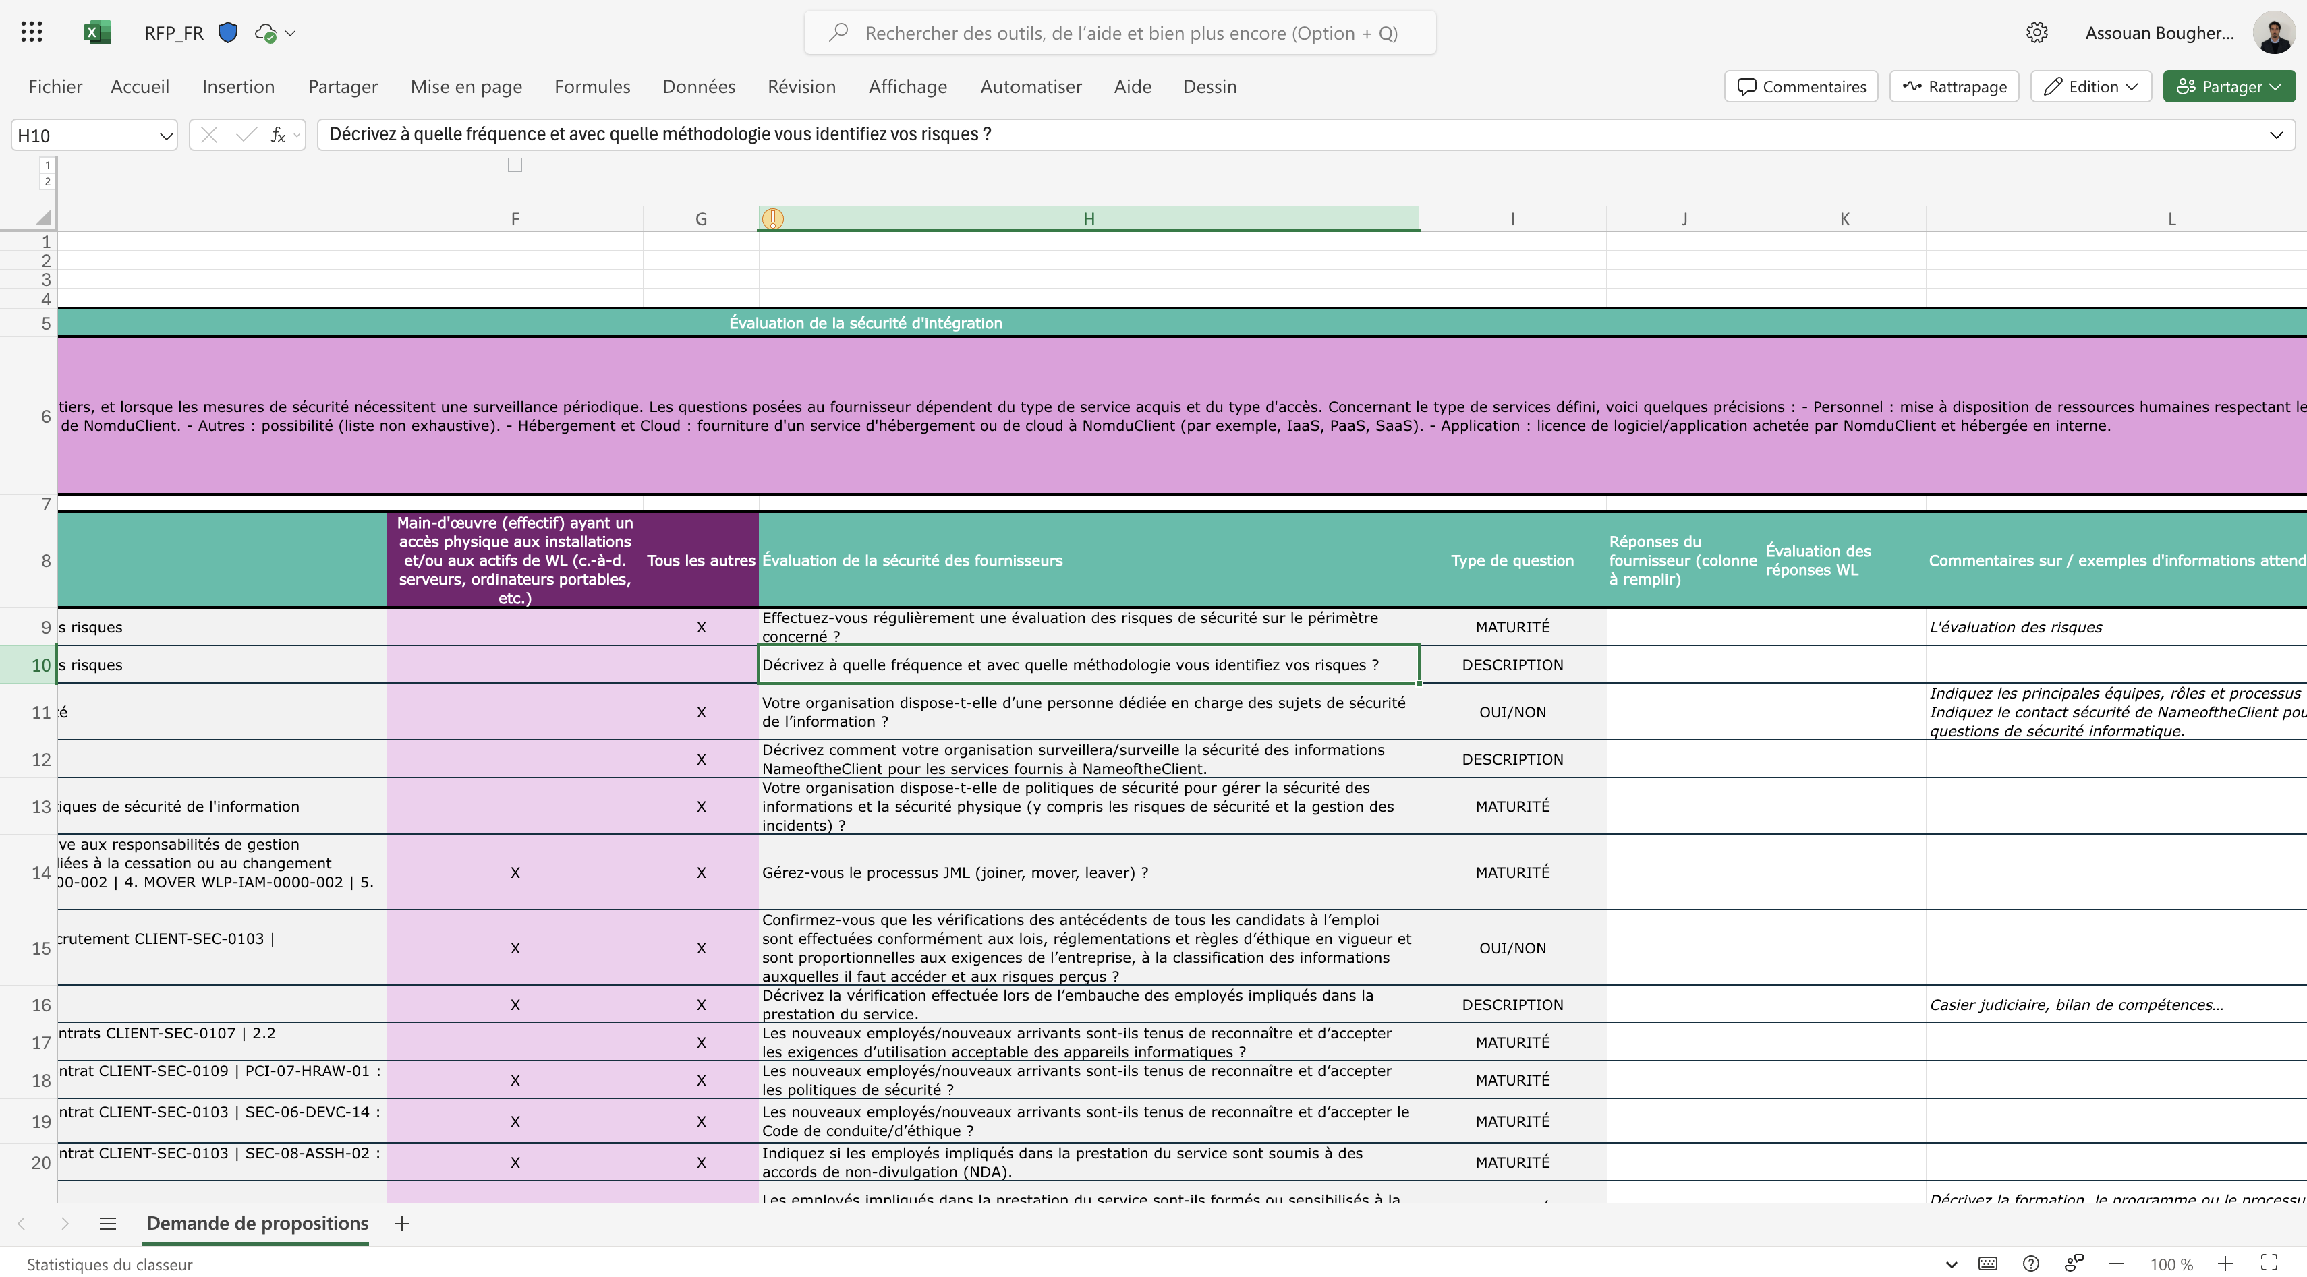Show outline level 2 columns
The image size is (2307, 1277).
47,181
